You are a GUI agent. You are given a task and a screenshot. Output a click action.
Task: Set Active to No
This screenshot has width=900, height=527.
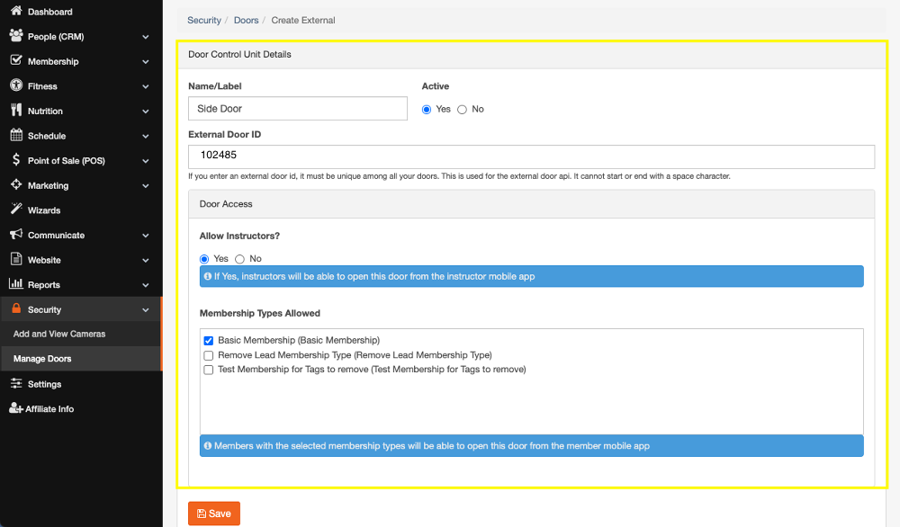pyautogui.click(x=462, y=110)
